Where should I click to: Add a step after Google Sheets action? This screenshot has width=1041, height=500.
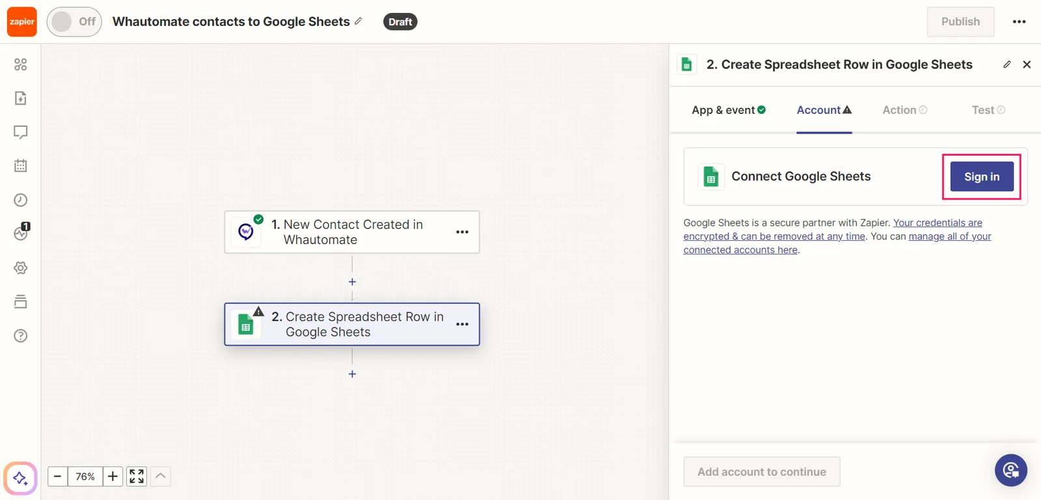click(352, 374)
